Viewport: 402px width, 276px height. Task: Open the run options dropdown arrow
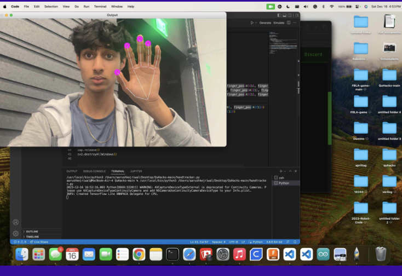256,23
